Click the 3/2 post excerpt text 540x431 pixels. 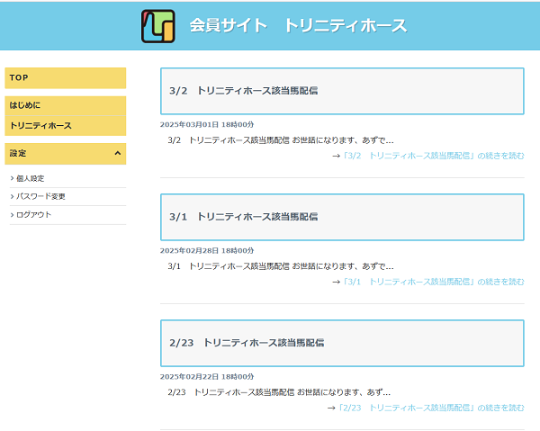pos(280,140)
